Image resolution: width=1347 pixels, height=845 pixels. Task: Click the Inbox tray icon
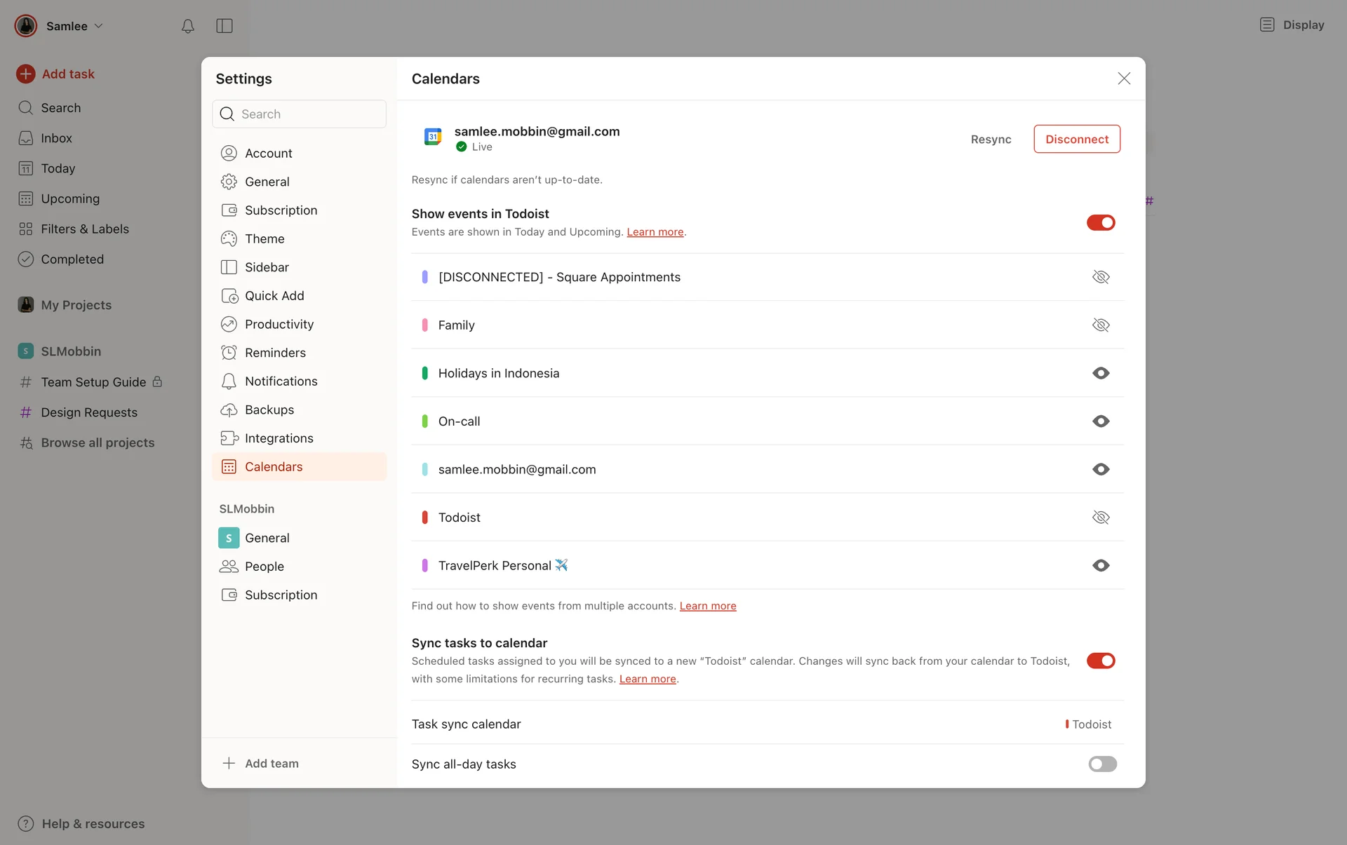26,138
